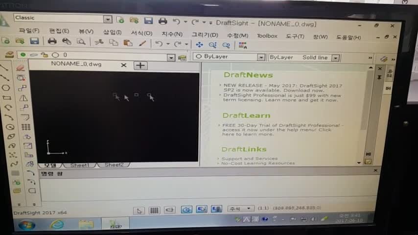Open the Layers Manager icon
The width and height of the screenshot is (418, 235).
click(9, 55)
